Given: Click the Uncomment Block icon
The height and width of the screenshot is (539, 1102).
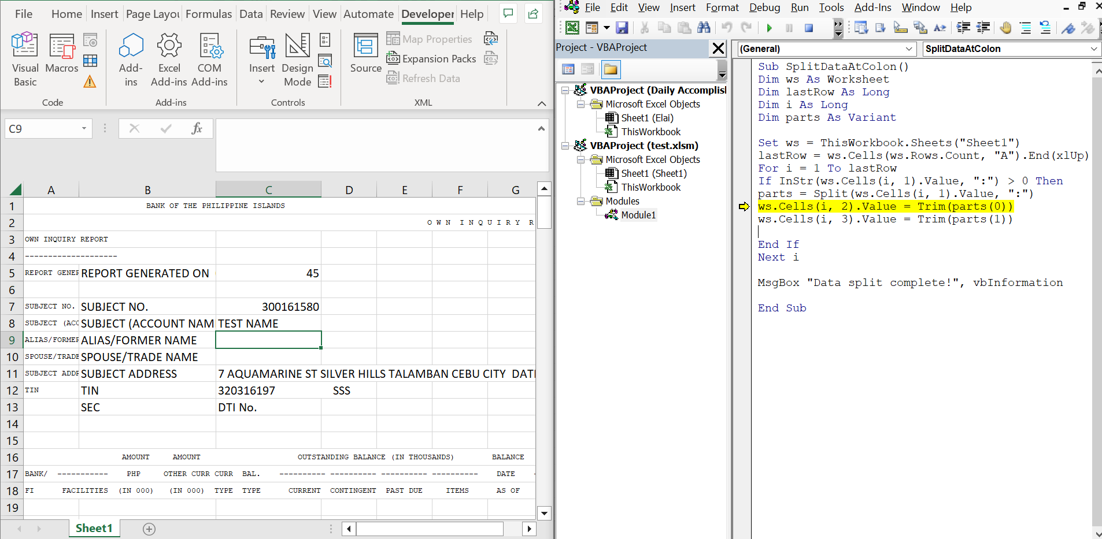Looking at the screenshot, I should tap(1045, 27).
